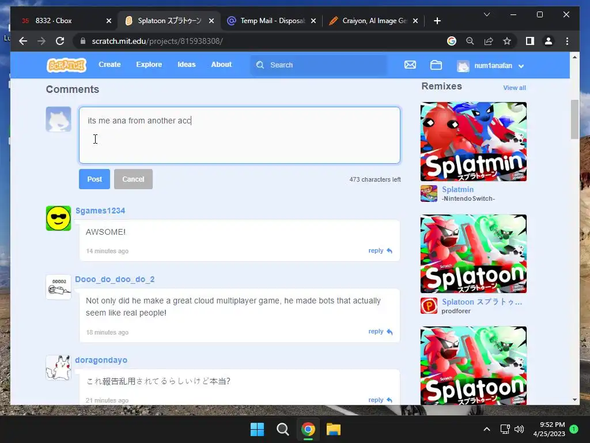The height and width of the screenshot is (443, 590).
Task: Bookmark this page with the star
Action: [x=507, y=41]
